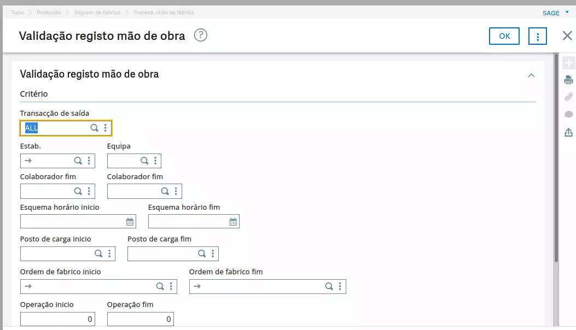Viewport: 576px width, 330px height.
Task: Open actions menu for Estab. field
Action: pos(89,161)
